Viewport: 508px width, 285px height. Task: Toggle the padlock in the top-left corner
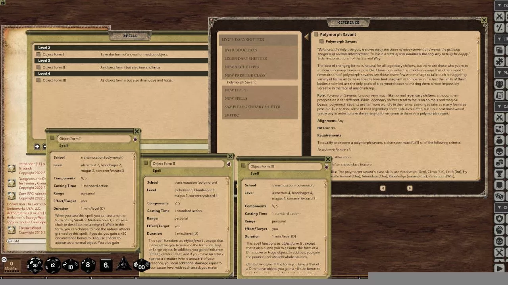(x=3, y=2)
